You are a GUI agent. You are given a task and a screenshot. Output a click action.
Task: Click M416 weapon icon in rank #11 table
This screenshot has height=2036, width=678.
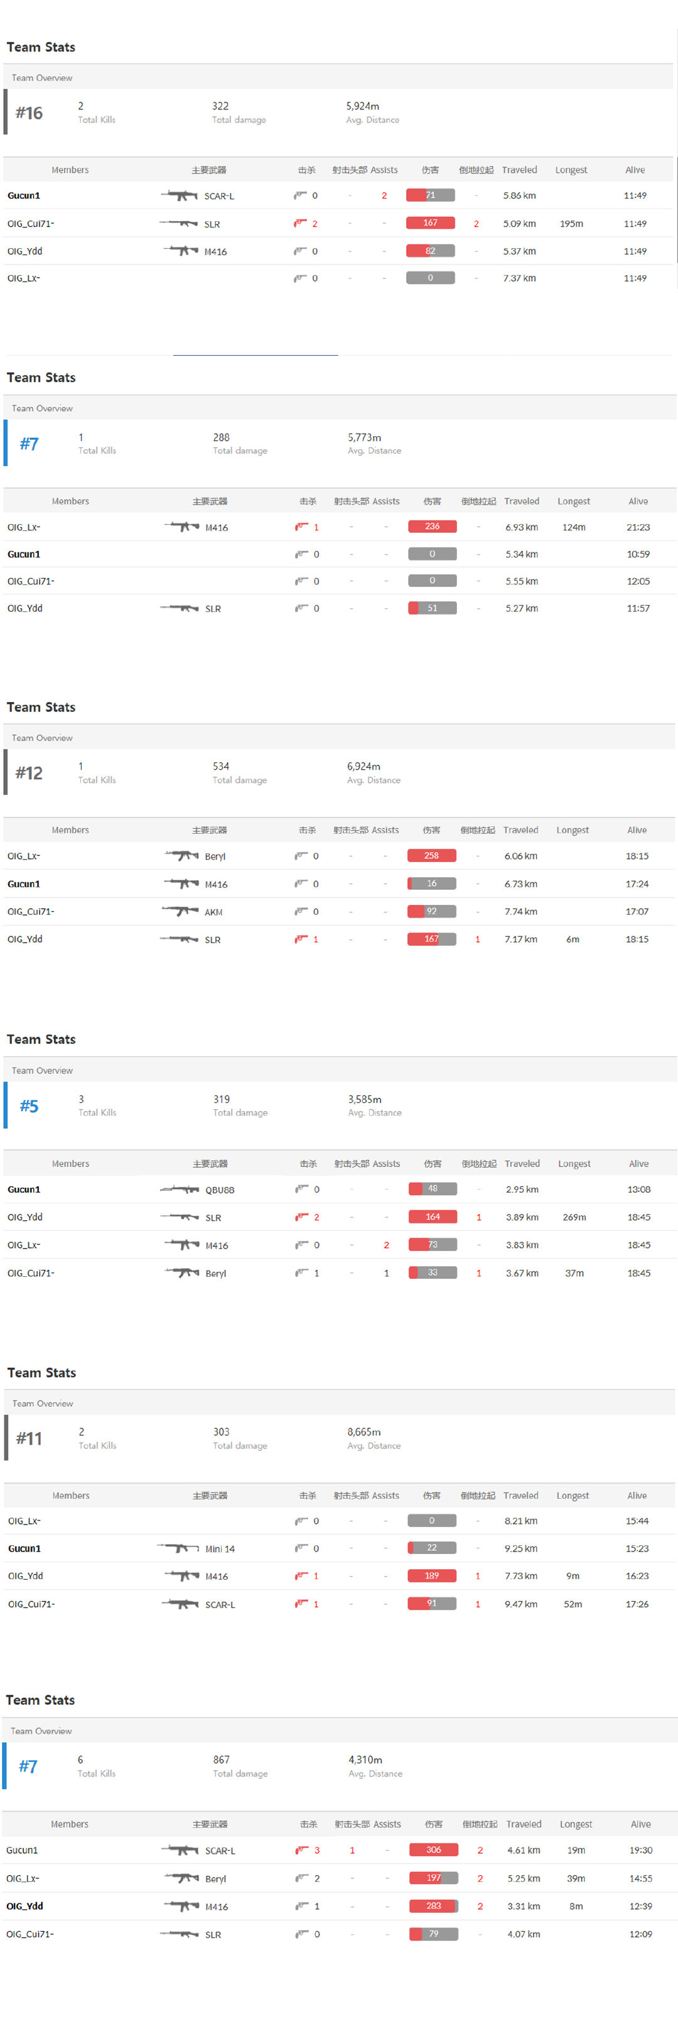tap(181, 1575)
